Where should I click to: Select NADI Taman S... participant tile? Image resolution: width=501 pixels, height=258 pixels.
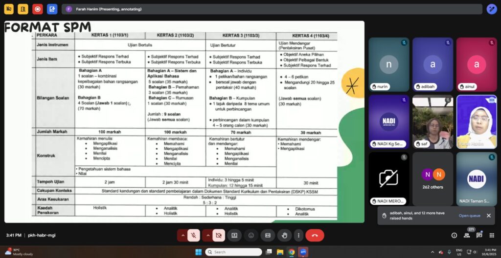(477, 179)
